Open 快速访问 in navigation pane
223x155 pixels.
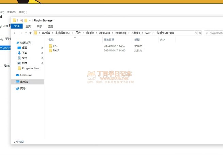point(25,43)
